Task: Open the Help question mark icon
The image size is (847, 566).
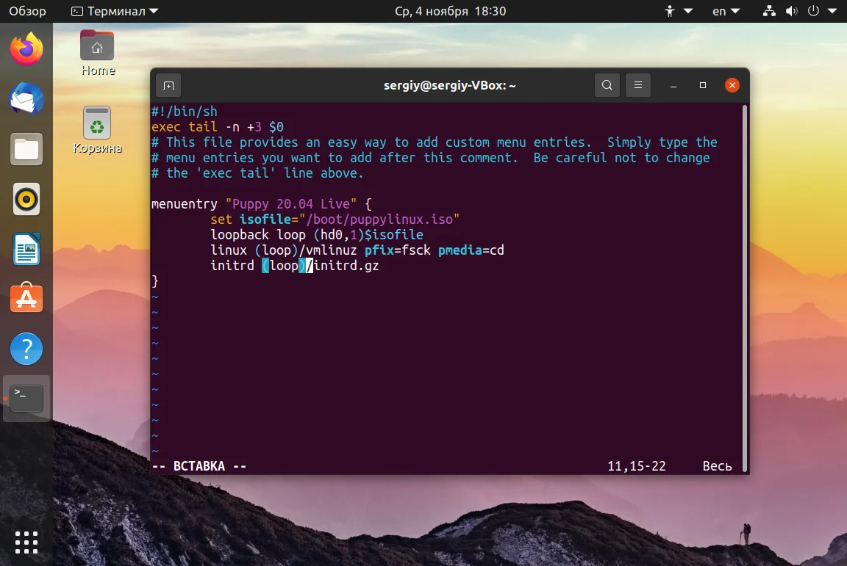Action: tap(26, 349)
